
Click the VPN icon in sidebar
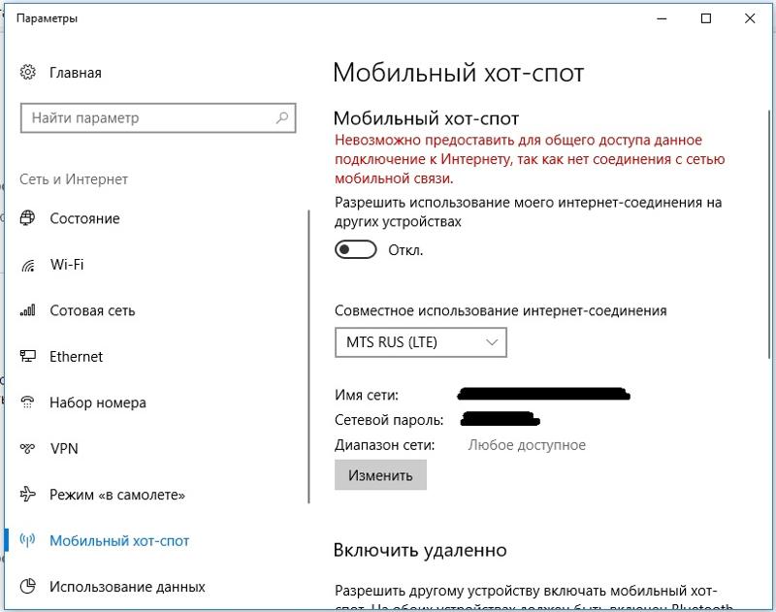(28, 449)
